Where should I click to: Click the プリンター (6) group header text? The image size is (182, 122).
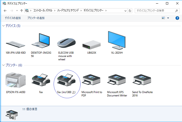pyautogui.click(x=14, y=65)
